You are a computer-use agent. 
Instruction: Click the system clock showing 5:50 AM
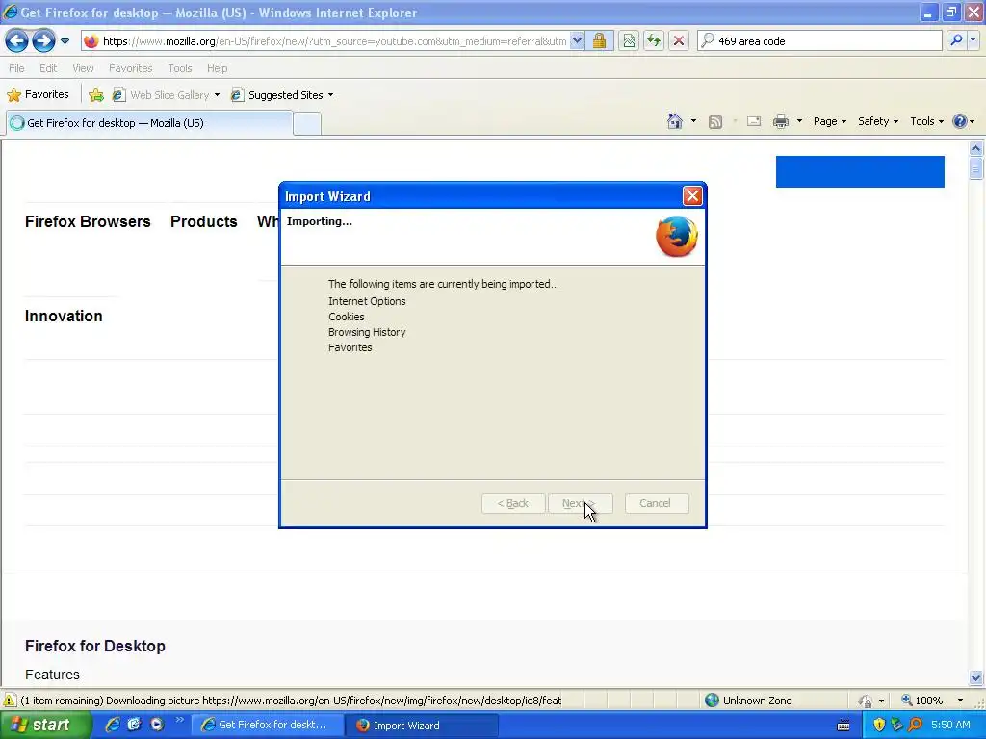[x=950, y=725]
